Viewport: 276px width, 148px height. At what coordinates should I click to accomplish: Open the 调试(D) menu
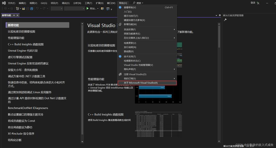[66, 3]
